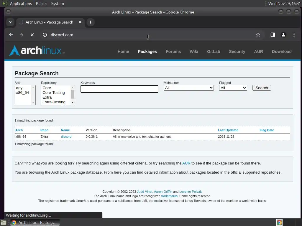Click the Chrome icon in the system tray

[x=279, y=222]
